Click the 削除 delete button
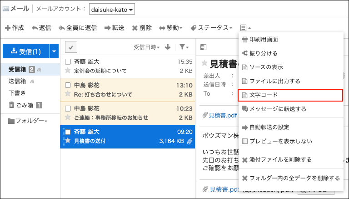Viewport: 349px width, 199px height. tap(142, 28)
